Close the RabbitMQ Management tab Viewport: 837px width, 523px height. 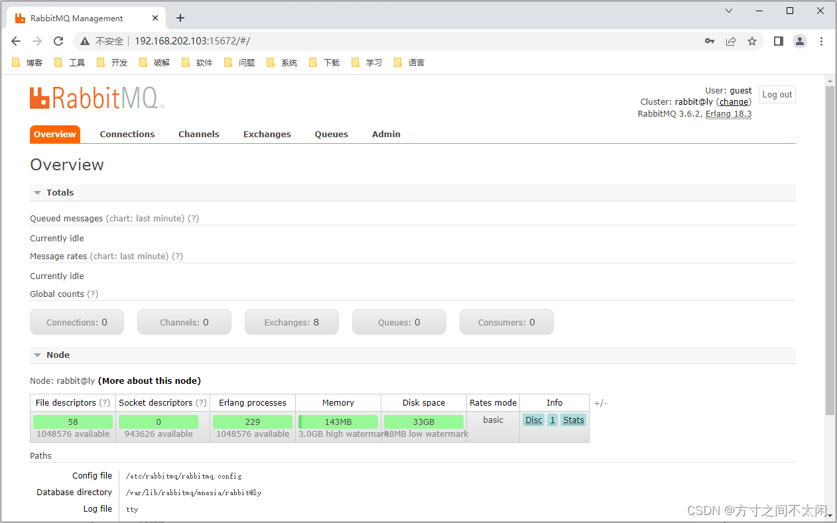point(157,18)
